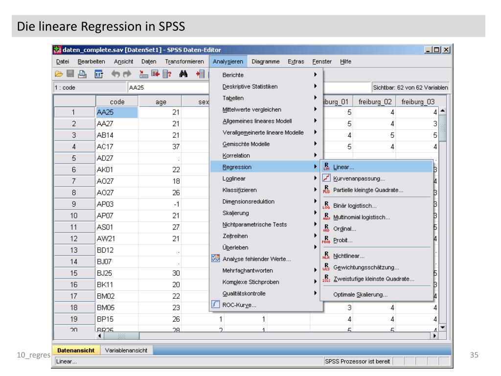Click the Probit regression icon

coord(326,240)
